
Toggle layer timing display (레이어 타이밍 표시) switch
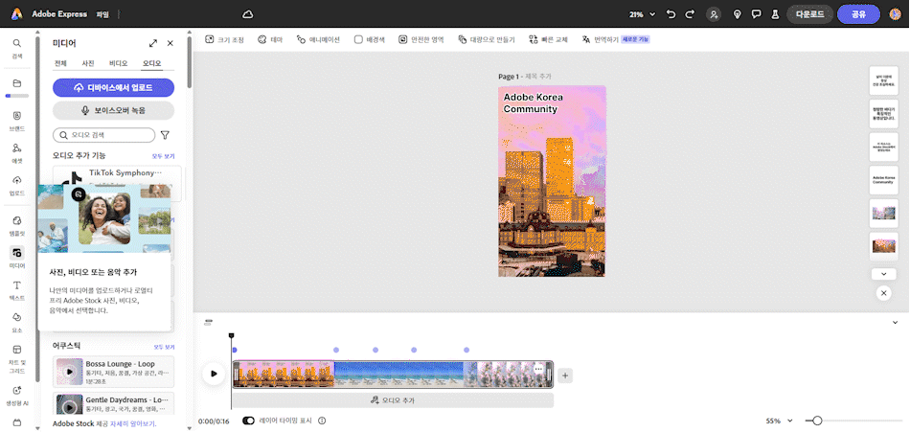coord(249,421)
